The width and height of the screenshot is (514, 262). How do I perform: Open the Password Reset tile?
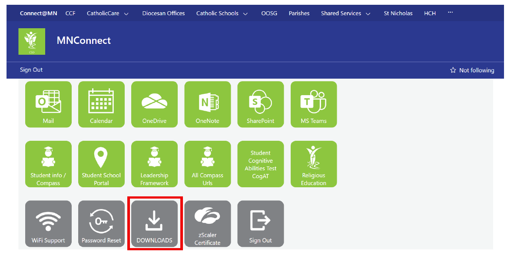click(101, 224)
